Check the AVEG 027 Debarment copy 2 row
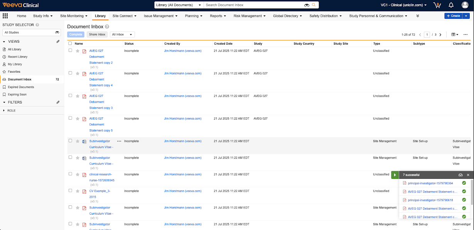The image size is (474, 230). (x=70, y=50)
